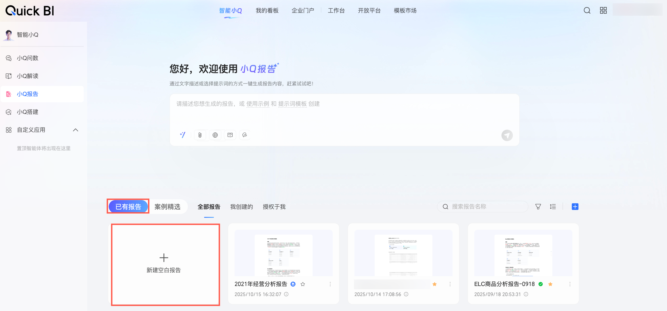Screen dimensions: 667x311
Task: Switch to the 案例精选 toggle
Action: (167, 207)
